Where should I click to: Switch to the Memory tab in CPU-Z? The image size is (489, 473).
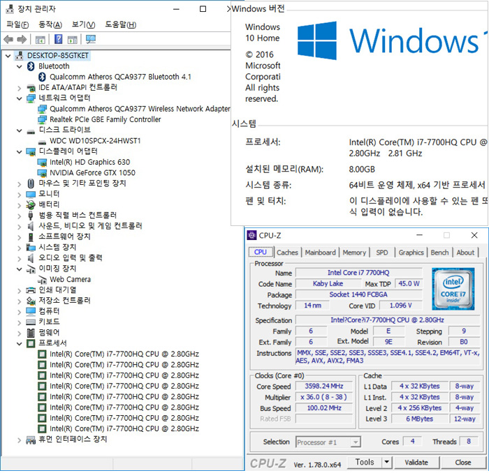click(x=354, y=253)
